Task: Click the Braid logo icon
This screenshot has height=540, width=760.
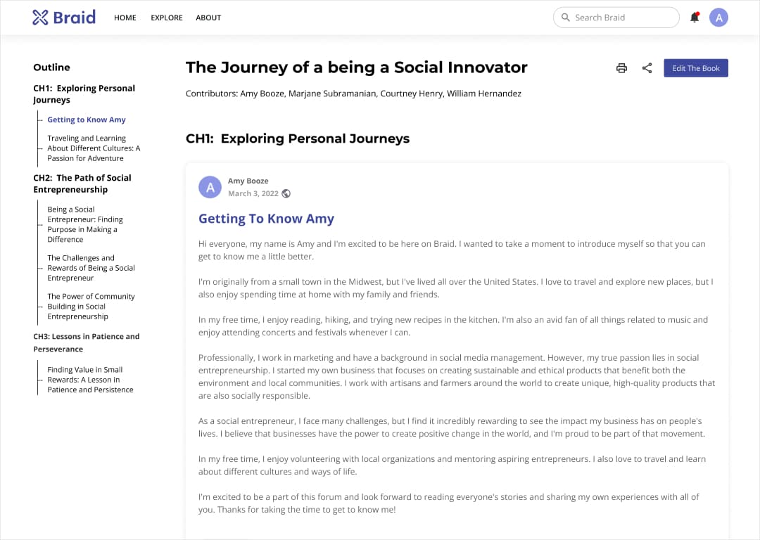Action: pyautogui.click(x=40, y=18)
